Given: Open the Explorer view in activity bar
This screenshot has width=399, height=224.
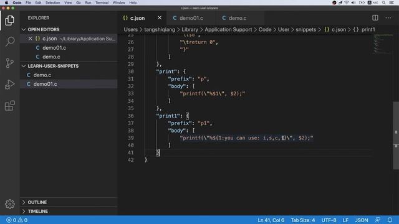Looking at the screenshot, I should click(x=10, y=21).
